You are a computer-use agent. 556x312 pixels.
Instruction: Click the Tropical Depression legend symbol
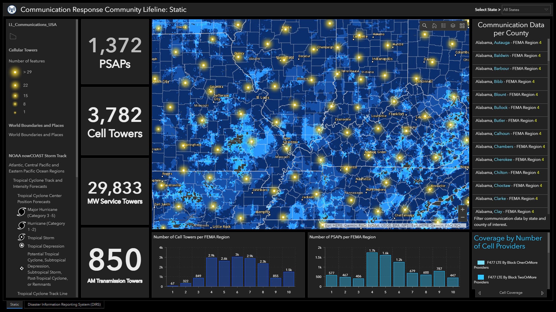click(x=21, y=246)
